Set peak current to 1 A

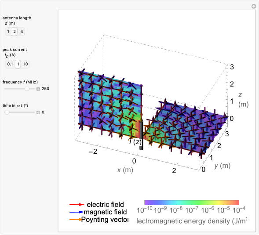tap(18, 64)
